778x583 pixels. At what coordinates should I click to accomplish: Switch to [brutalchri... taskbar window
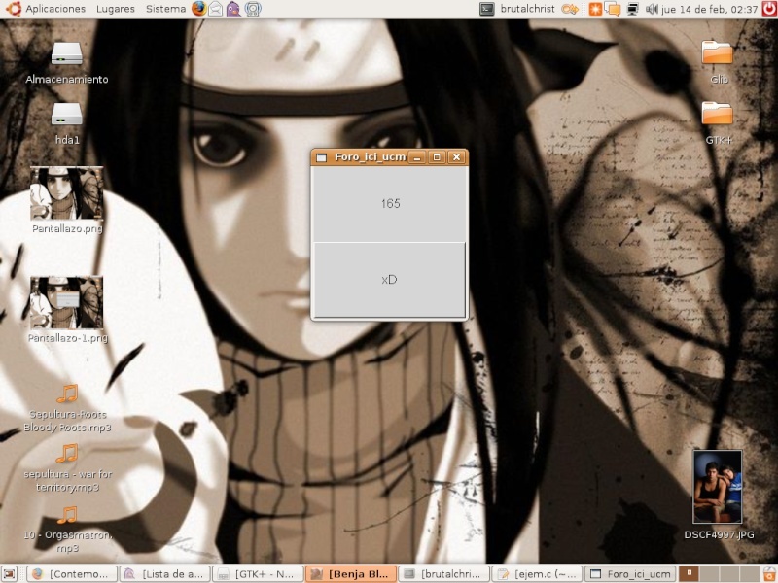[443, 574]
